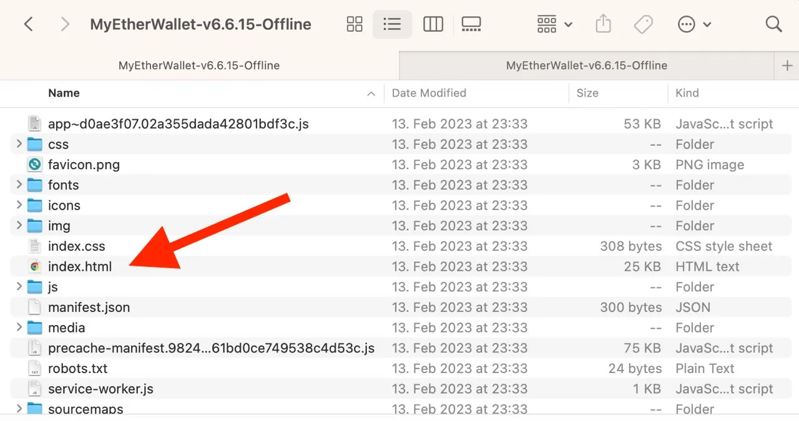
Task: Click the 53 KB size value
Action: click(642, 123)
